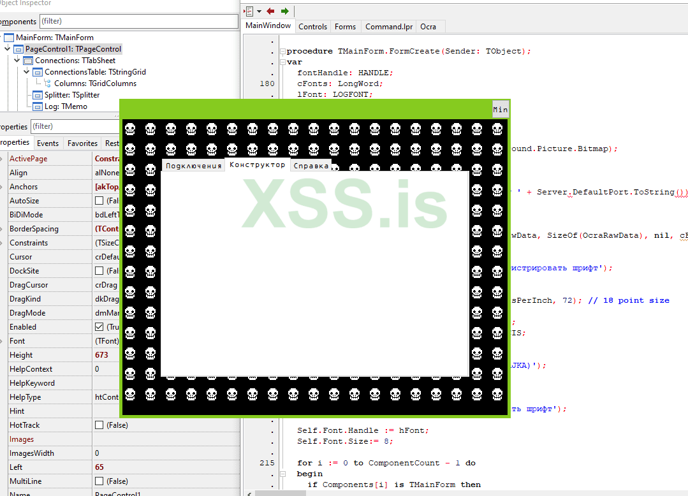Select Columns: TGridColumns node

95,83
